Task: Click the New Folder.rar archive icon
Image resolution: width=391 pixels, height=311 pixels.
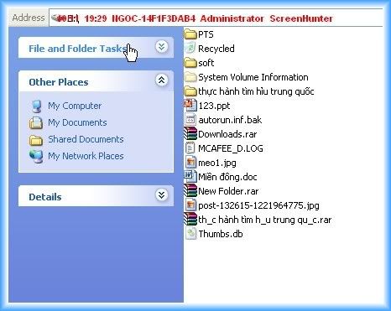Action: (x=190, y=191)
